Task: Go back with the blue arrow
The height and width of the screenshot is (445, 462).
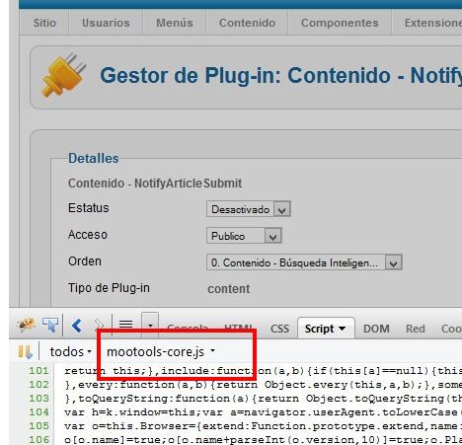Action: [77, 326]
